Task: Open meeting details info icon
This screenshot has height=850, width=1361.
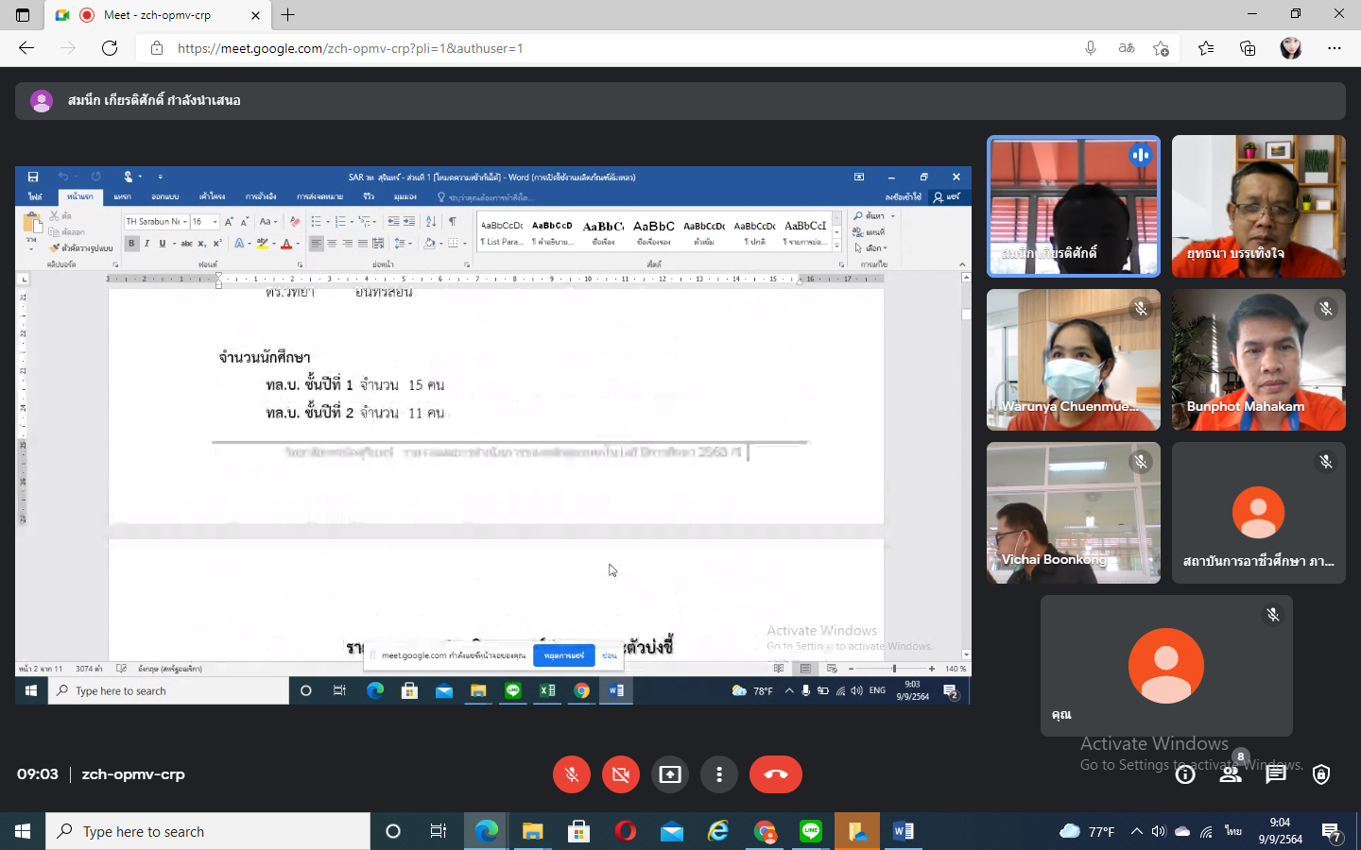Action: [1185, 775]
